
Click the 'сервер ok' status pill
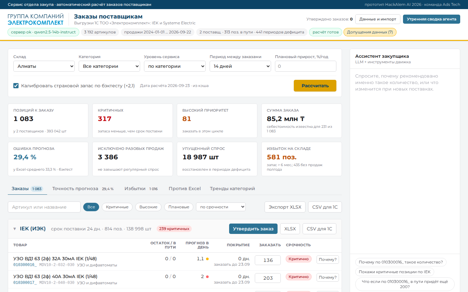[43, 32]
